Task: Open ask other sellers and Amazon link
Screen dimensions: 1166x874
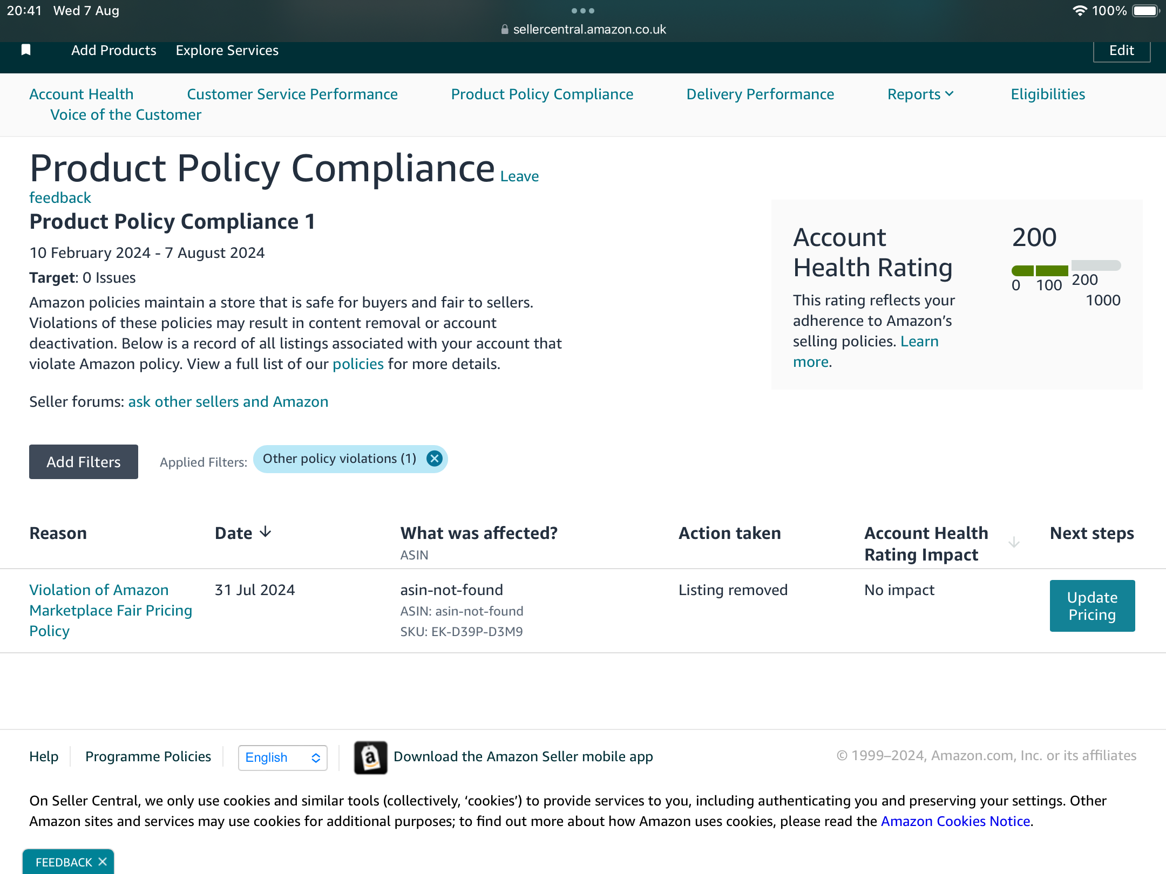Action: pos(228,402)
